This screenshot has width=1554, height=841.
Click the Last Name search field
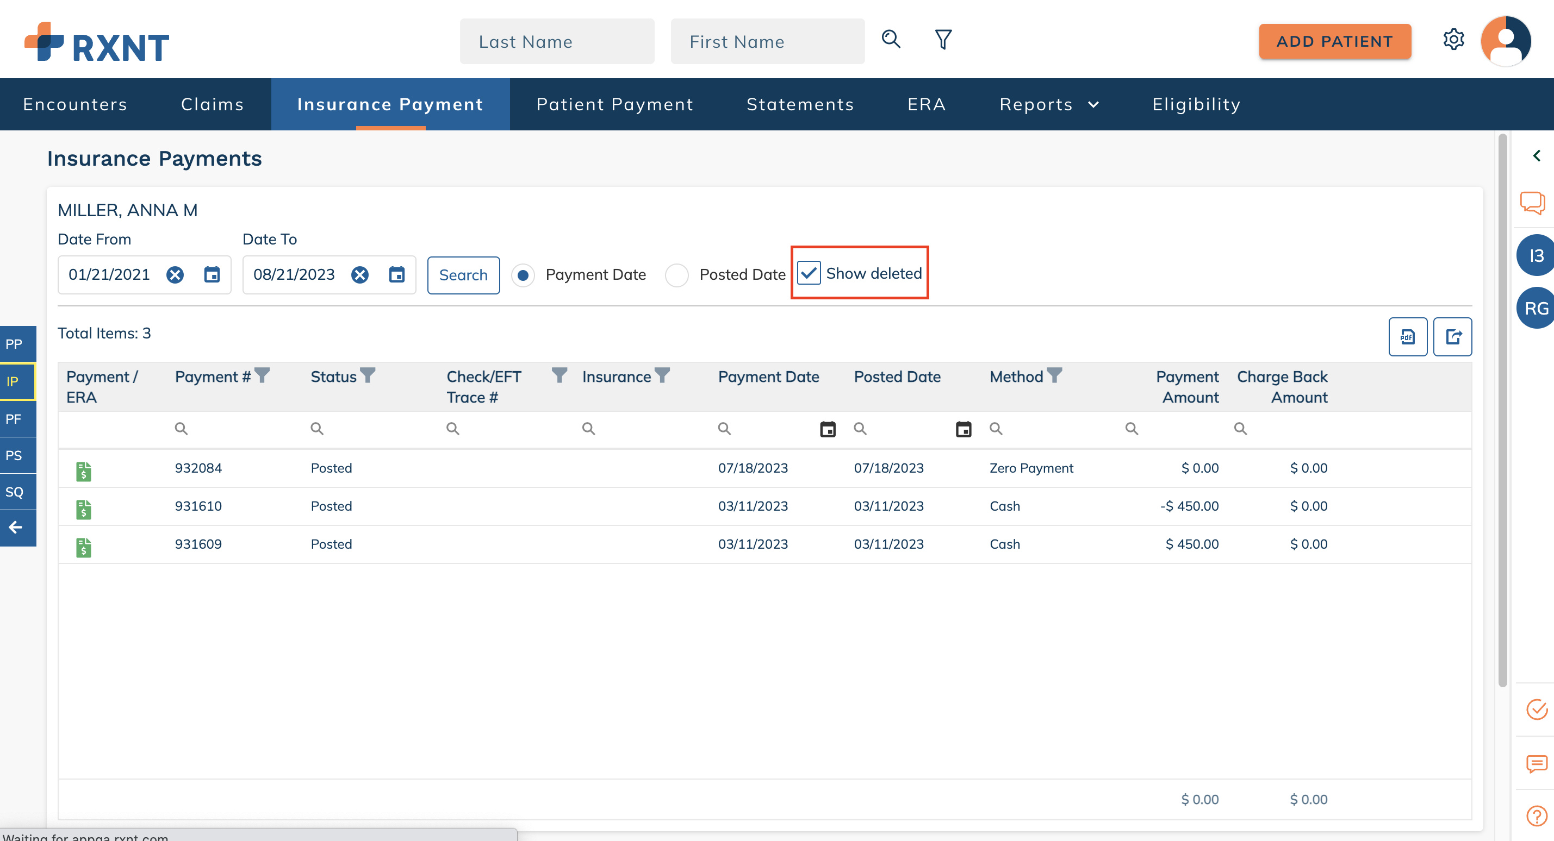pyautogui.click(x=556, y=41)
